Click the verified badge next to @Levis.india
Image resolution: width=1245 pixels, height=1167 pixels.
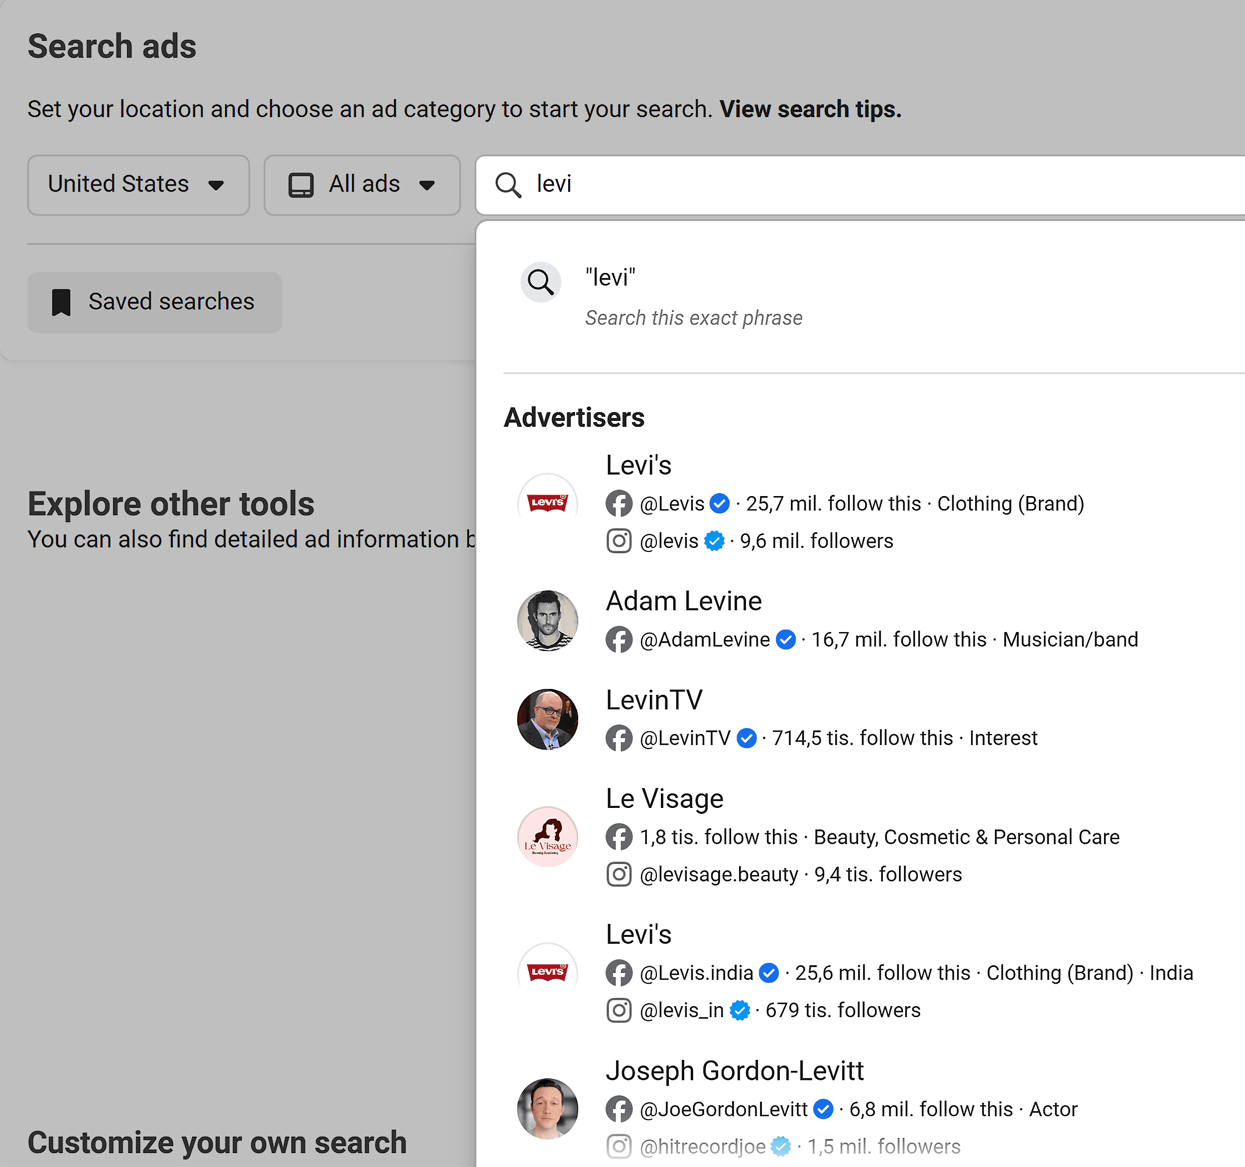tap(768, 973)
